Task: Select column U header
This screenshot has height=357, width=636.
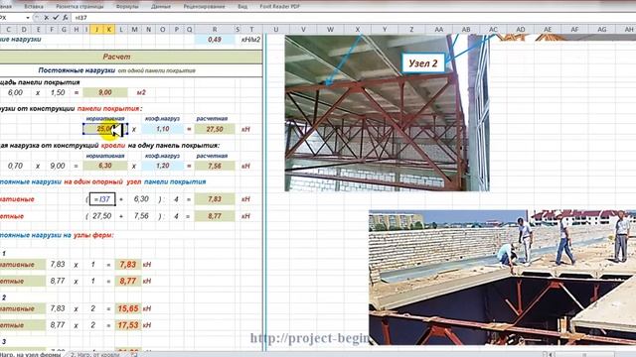Action: [x=276, y=29]
